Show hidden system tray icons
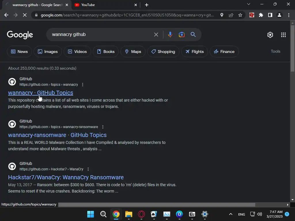This screenshot has height=221, width=295. 231,214
